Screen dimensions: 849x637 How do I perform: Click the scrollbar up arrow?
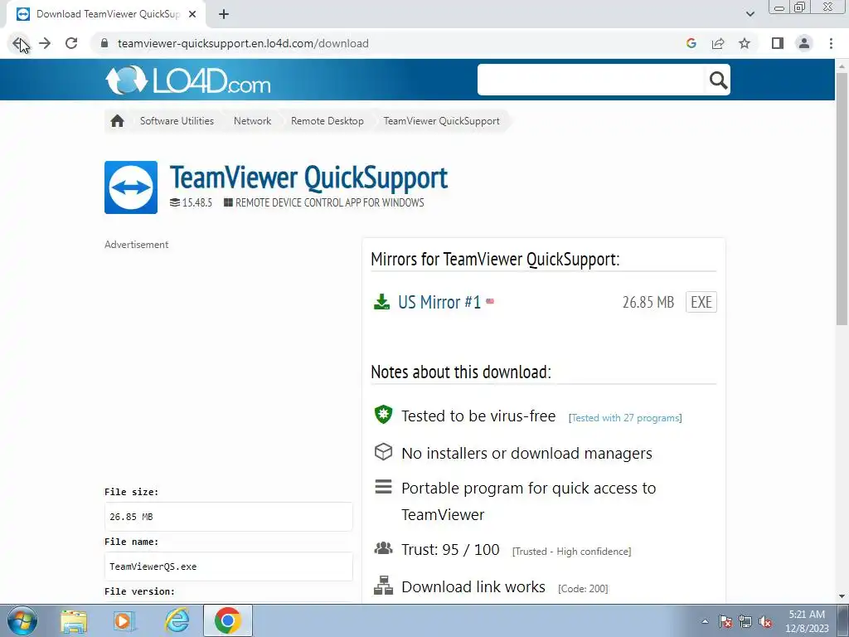pos(842,66)
